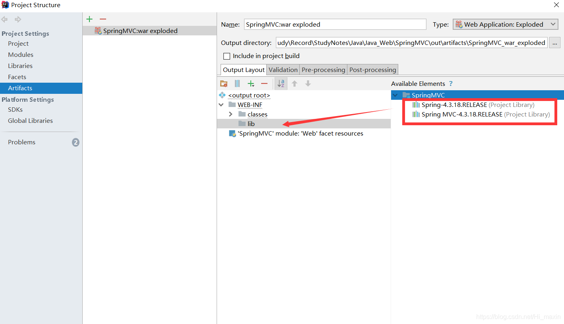
Task: Click the SpringMVC module folder icon
Action: pyautogui.click(x=406, y=95)
